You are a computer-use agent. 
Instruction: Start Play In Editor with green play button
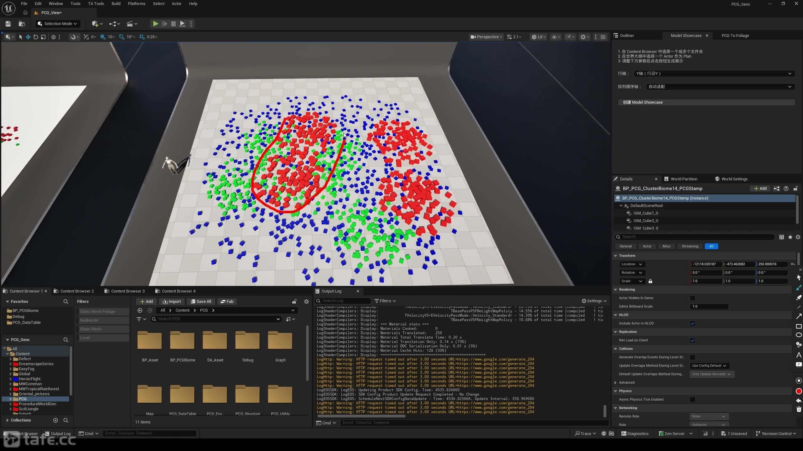[155, 24]
